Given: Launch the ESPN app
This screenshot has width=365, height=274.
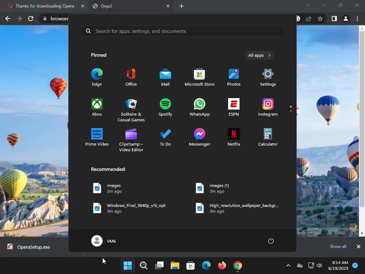Looking at the screenshot, I should pos(234,107).
